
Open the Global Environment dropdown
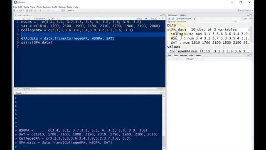coord(177,22)
